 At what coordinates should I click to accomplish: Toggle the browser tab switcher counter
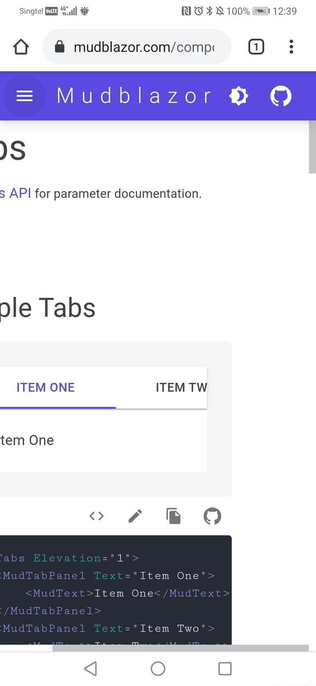coord(256,47)
